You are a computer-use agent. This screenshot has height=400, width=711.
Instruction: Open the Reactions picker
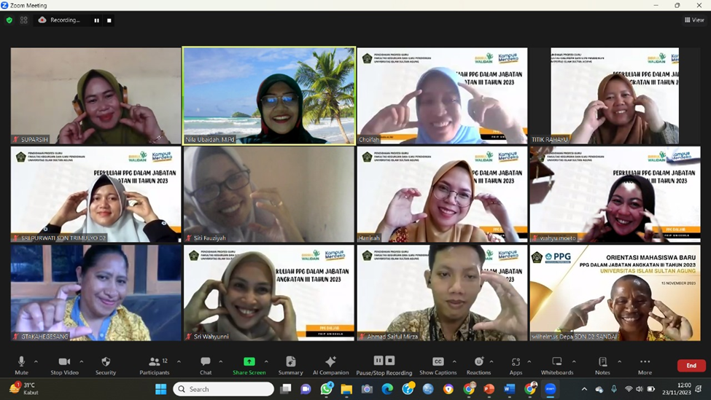pos(478,364)
